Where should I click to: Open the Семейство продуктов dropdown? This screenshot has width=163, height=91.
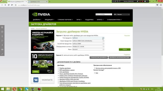coord(88,44)
